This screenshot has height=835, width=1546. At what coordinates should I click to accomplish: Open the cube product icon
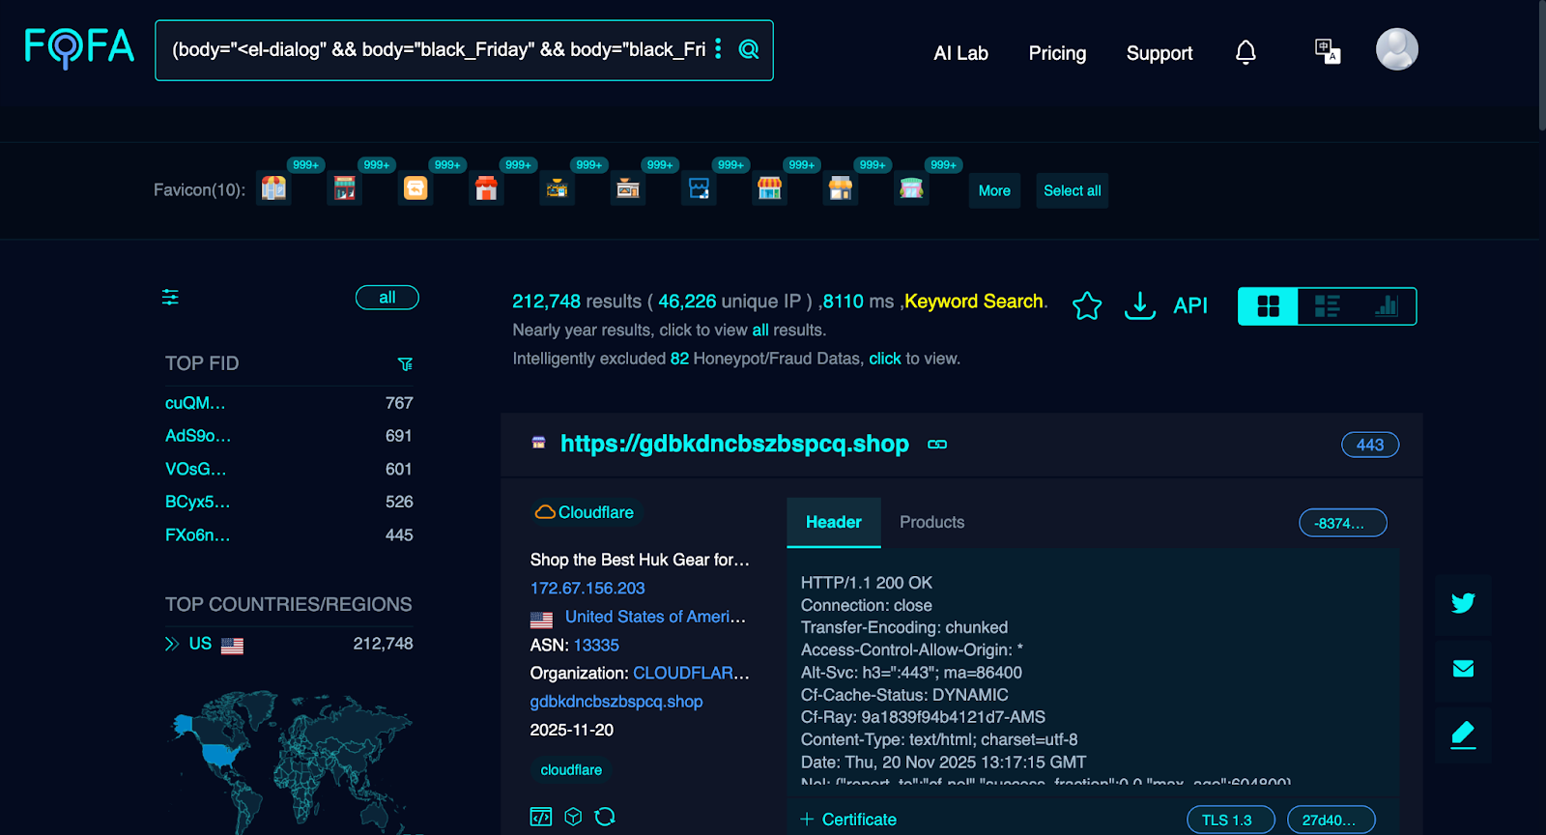573,817
